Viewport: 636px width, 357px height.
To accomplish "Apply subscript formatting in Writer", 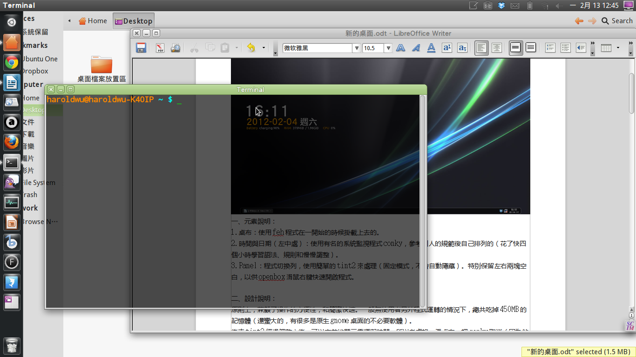I will click(x=462, y=48).
